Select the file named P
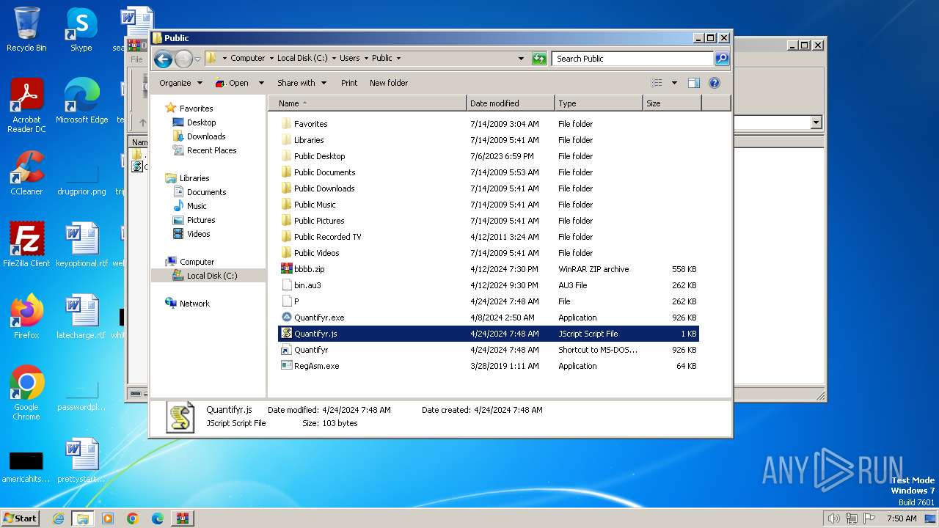 pos(489,301)
